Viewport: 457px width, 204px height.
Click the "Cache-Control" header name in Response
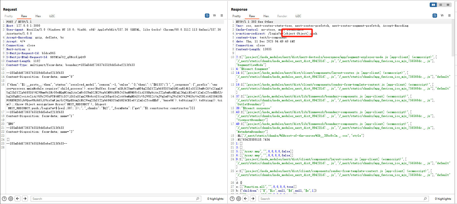[247, 29]
